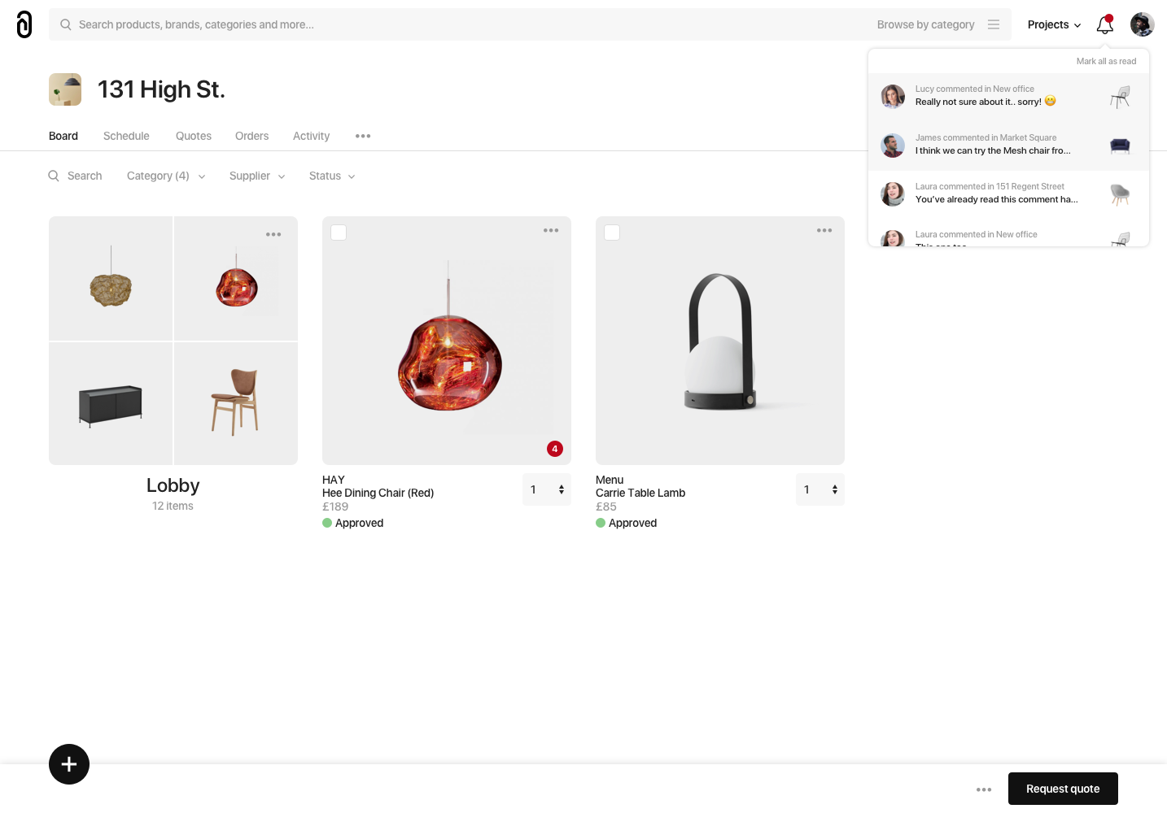The image size is (1167, 813).
Task: Open the user profile avatar
Action: [1143, 24]
